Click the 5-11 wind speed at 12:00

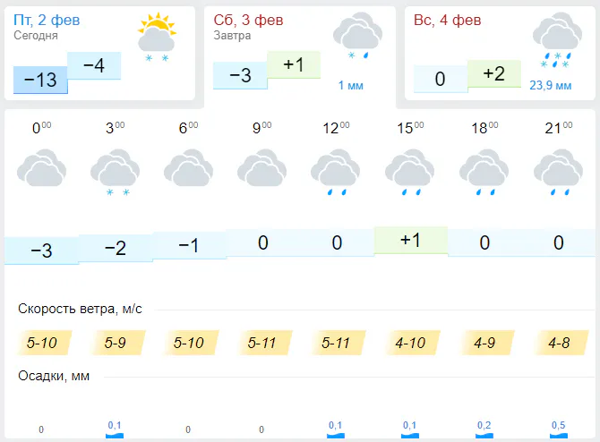[336, 342]
